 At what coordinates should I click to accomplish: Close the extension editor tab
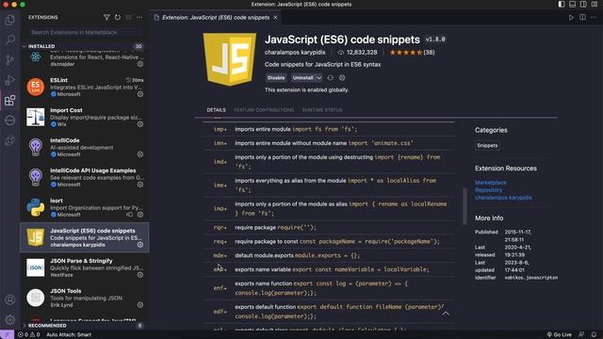(x=275, y=17)
